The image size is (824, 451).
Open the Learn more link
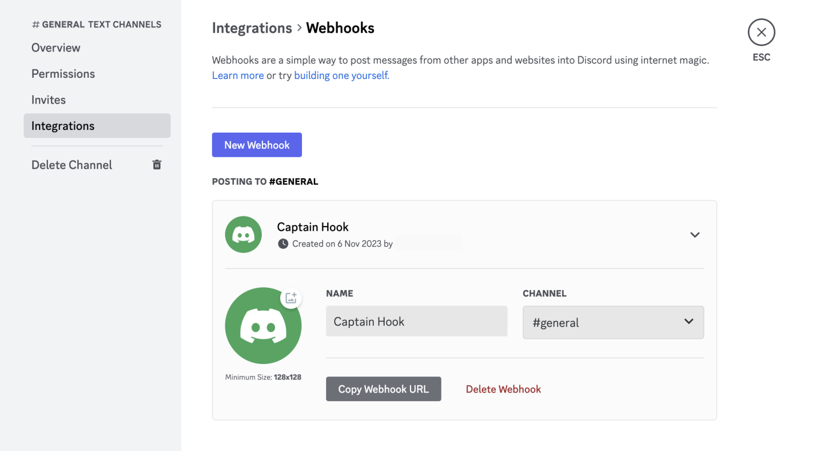tap(238, 75)
